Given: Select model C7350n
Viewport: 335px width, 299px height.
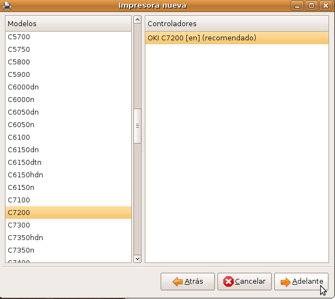Looking at the screenshot, I should tap(68, 250).
